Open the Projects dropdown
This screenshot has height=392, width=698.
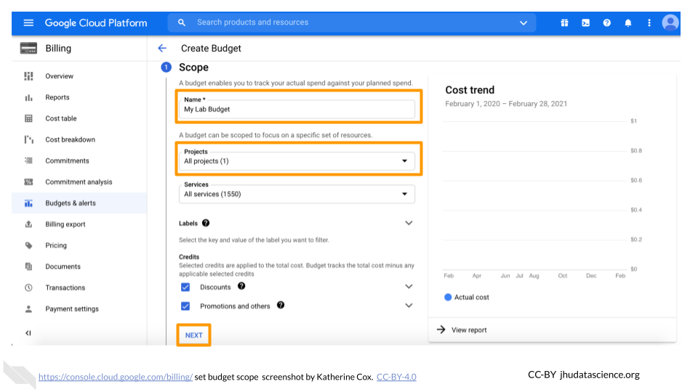(x=297, y=161)
